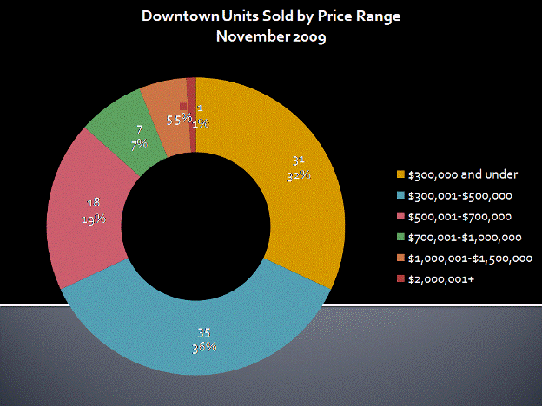Select legend label "$700,001-$1,000,000"

pyautogui.click(x=465, y=238)
